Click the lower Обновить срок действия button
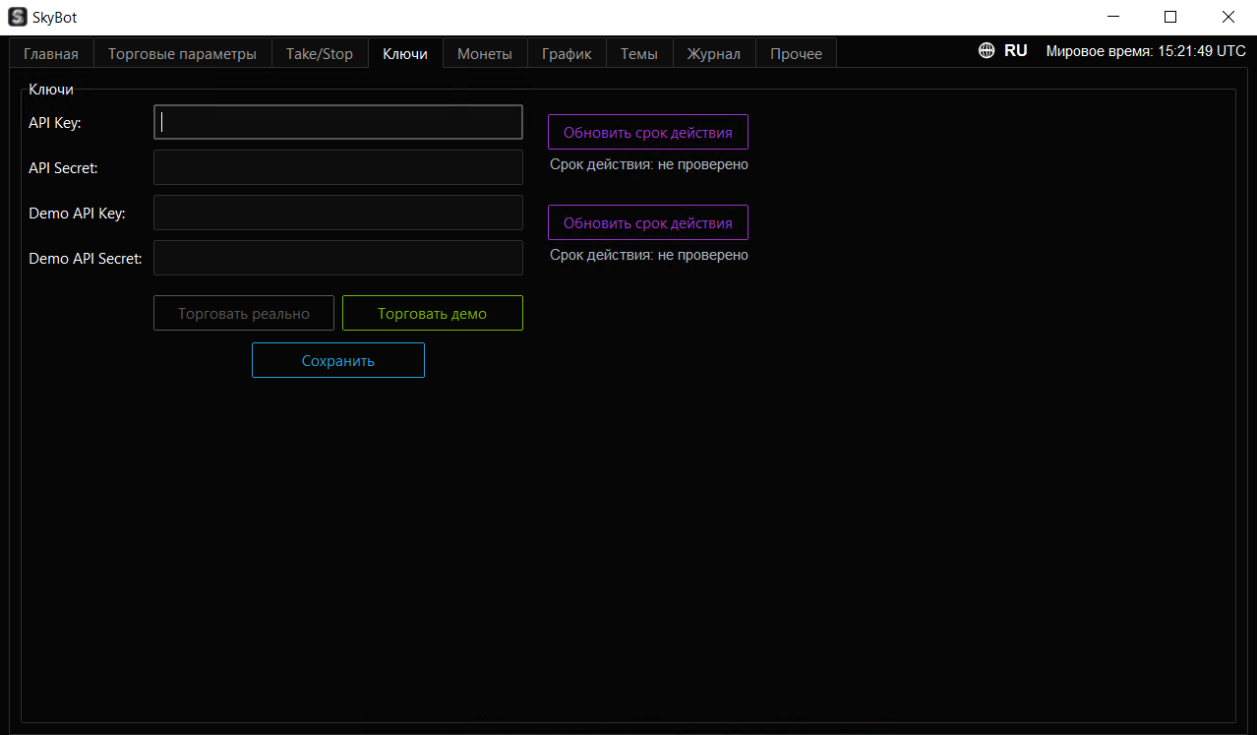 [648, 222]
